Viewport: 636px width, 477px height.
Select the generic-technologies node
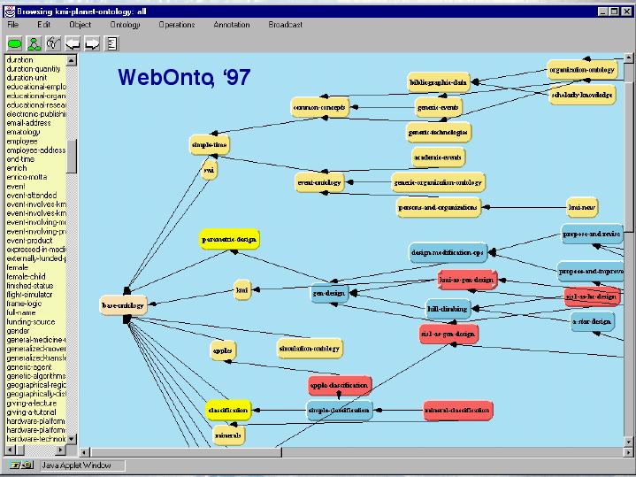pyautogui.click(x=438, y=133)
